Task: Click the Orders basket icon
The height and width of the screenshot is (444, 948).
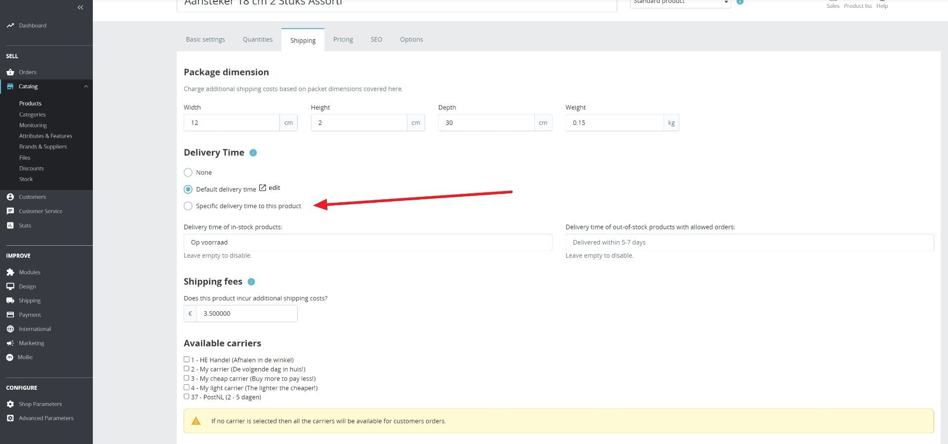Action: pos(10,72)
